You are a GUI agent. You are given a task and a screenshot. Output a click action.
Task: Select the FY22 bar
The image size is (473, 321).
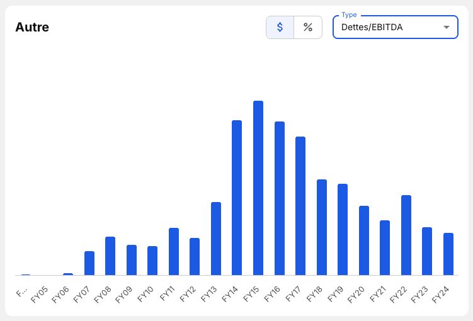pos(406,235)
